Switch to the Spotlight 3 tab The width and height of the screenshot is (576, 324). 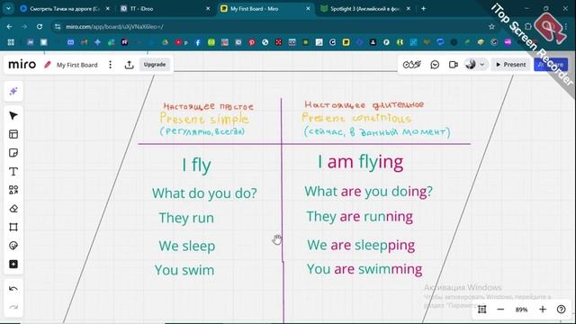(365, 8)
